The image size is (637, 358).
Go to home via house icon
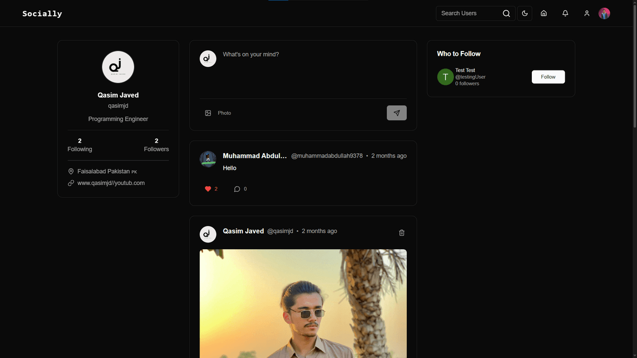[544, 13]
